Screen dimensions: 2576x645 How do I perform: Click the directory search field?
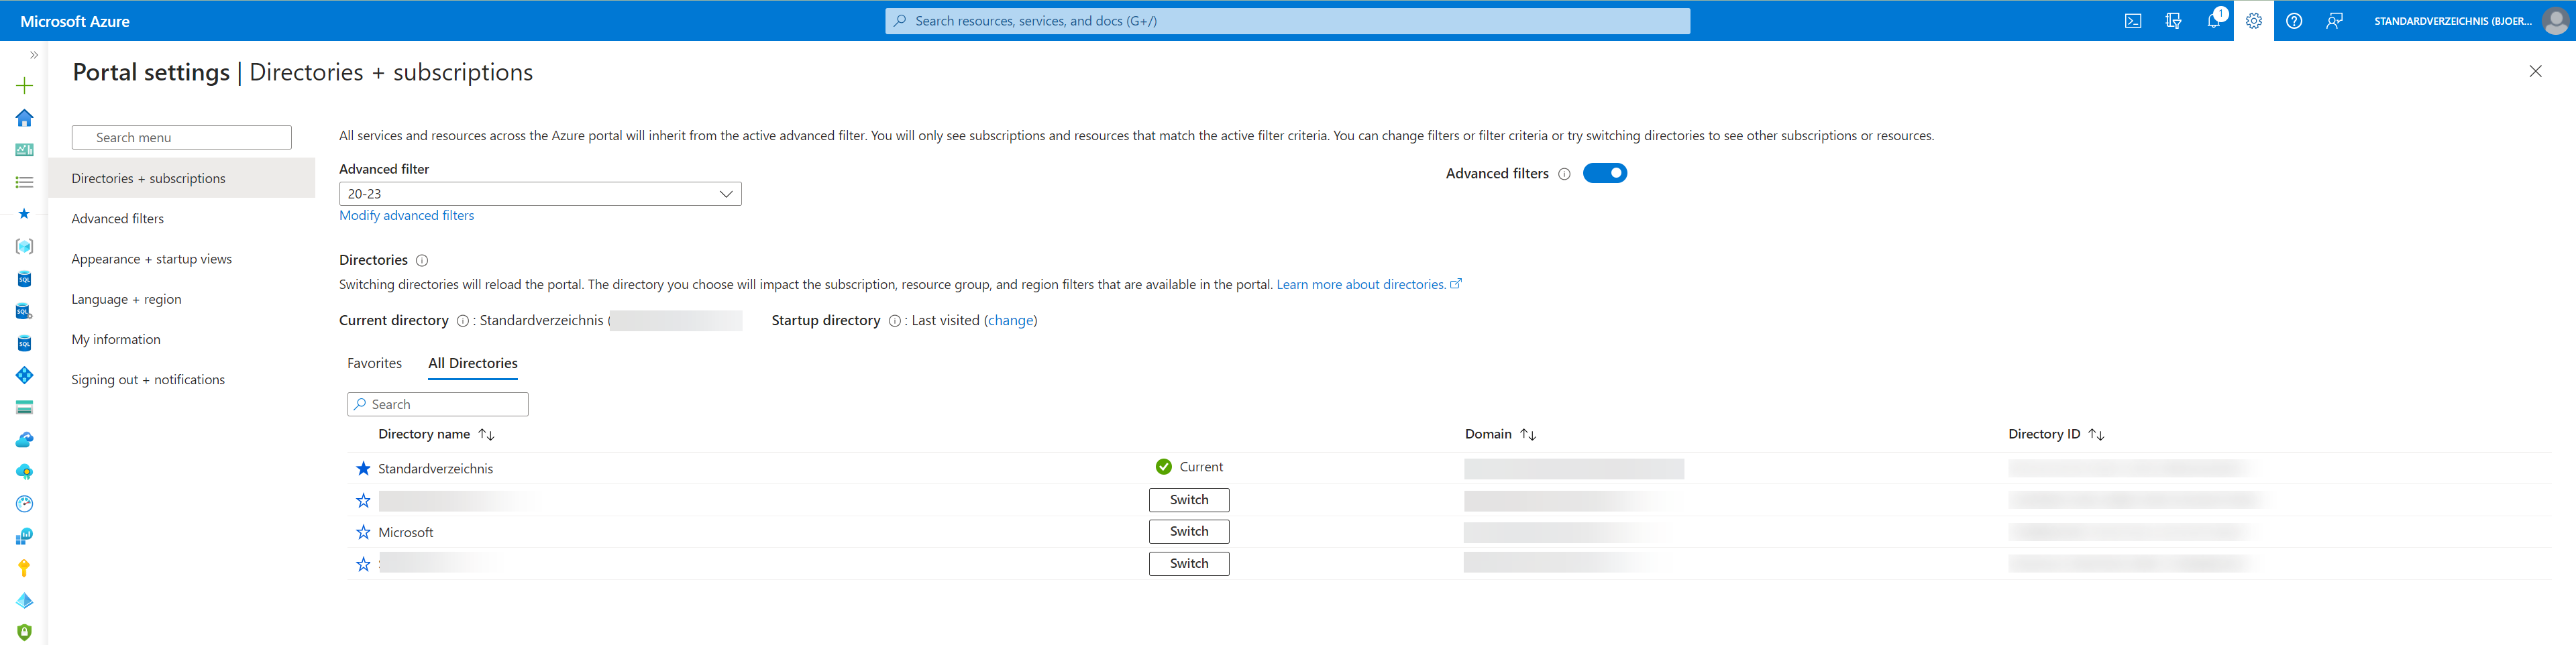[x=437, y=404]
